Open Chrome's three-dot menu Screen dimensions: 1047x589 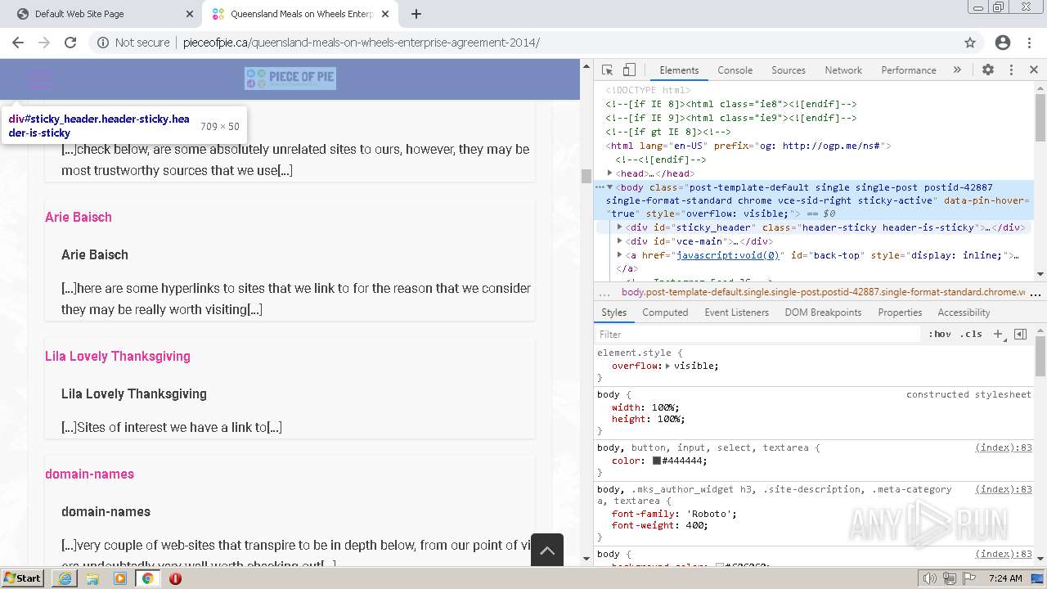[x=1030, y=43]
